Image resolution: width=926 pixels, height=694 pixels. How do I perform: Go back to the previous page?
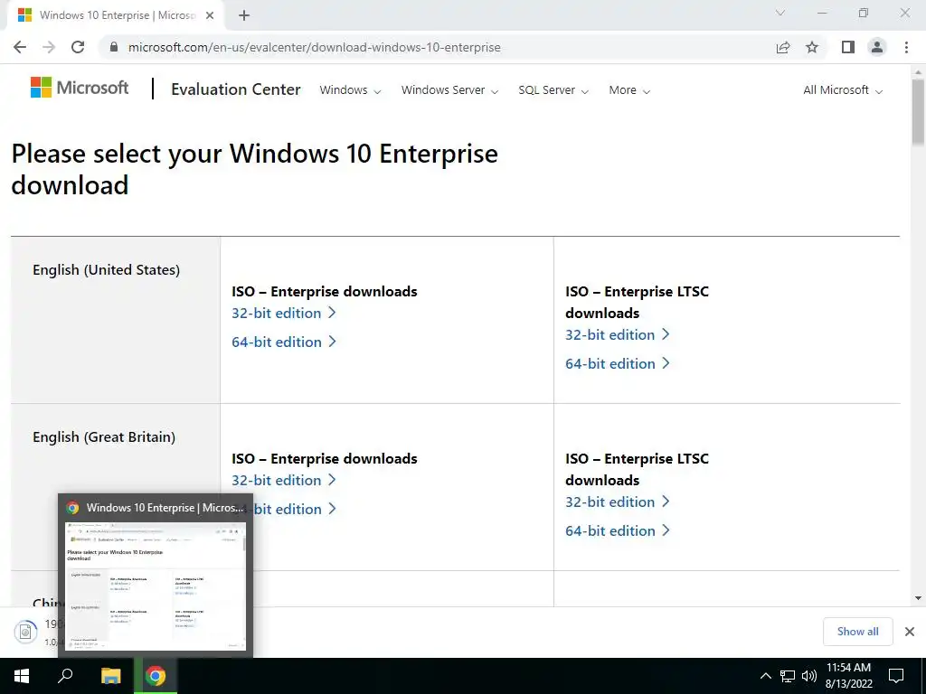(20, 47)
